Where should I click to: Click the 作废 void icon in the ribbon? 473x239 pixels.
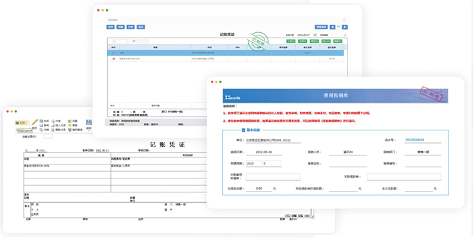coord(53,121)
